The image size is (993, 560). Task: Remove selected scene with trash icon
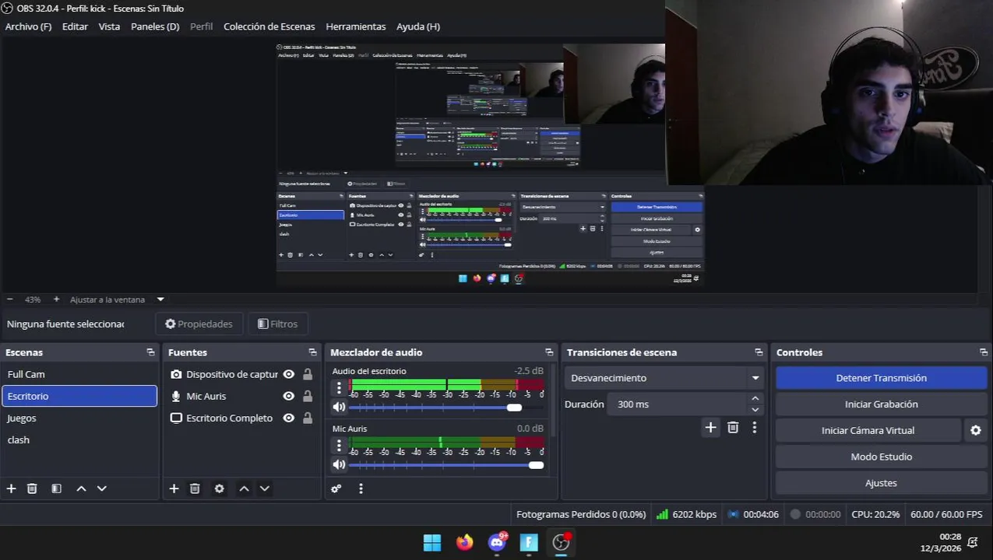coord(32,488)
